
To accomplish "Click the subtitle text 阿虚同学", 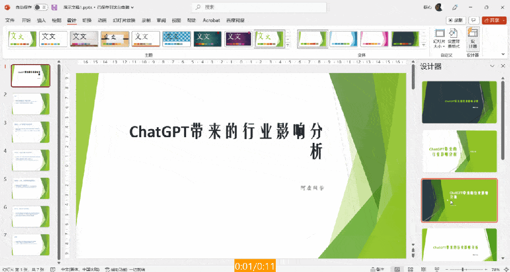I will pyautogui.click(x=312, y=188).
